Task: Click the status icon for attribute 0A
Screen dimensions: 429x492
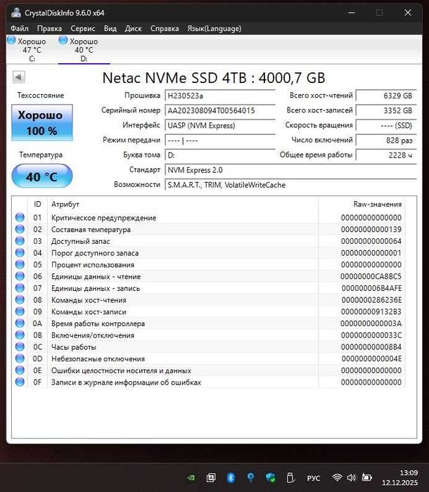Action: 20,323
